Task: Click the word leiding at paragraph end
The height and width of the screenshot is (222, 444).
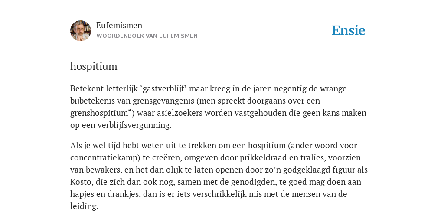Action: (x=83, y=206)
